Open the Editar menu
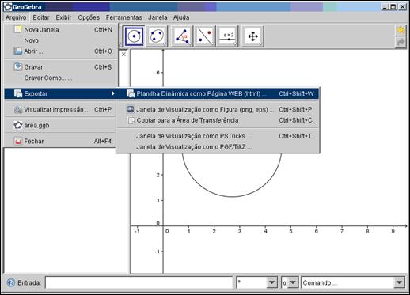This screenshot has height=295, width=410. click(41, 17)
